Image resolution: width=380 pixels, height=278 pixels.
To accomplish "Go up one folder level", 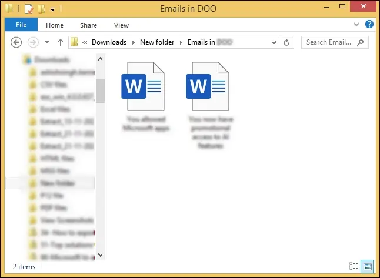I will tap(61, 42).
